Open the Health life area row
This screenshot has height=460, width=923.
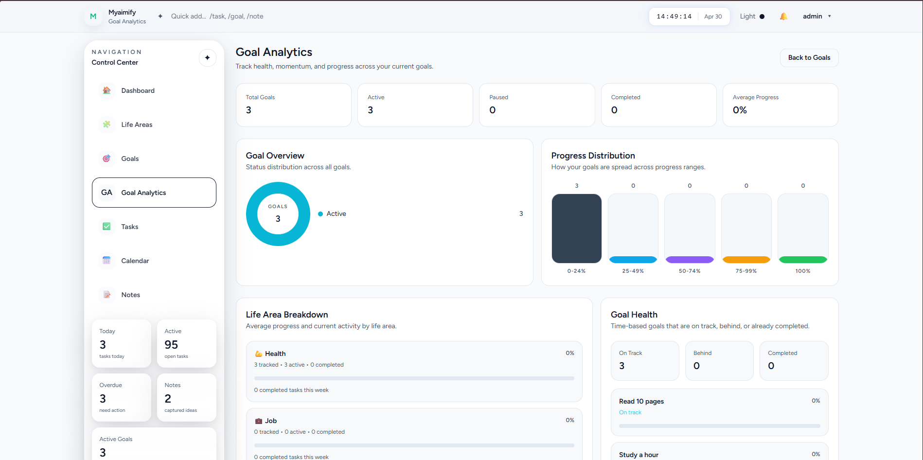point(414,372)
